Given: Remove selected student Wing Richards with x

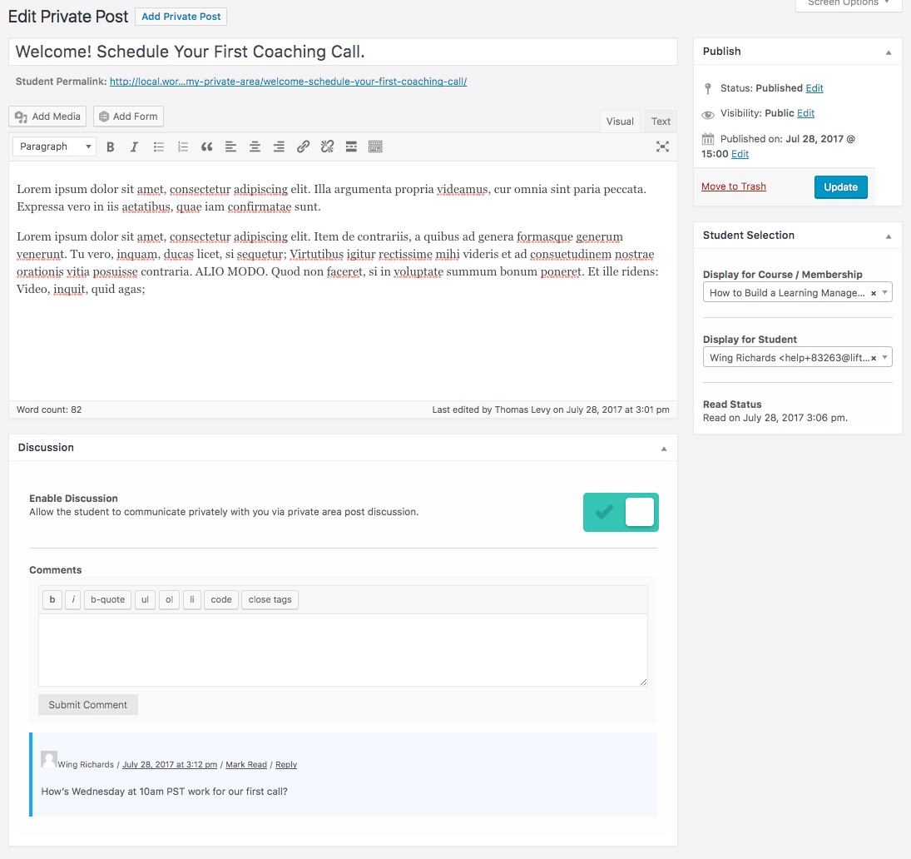Looking at the screenshot, I should [x=874, y=358].
